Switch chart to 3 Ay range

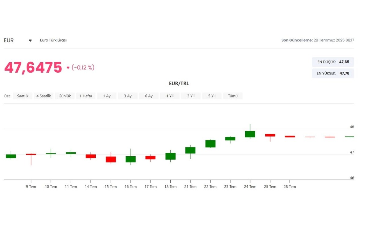coord(128,96)
